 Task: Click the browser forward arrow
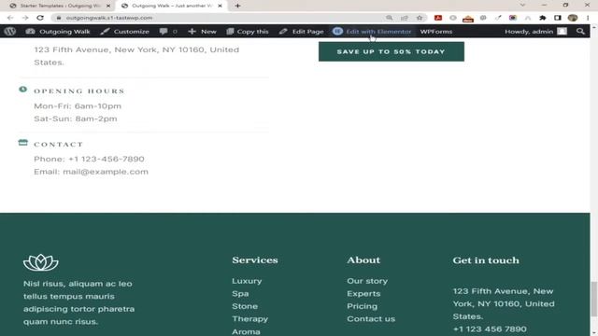[x=25, y=18]
